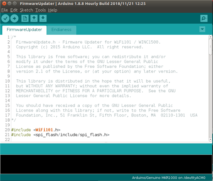The image size is (213, 181).
Task: Click the Verify checkmark button
Action: tap(6, 18)
